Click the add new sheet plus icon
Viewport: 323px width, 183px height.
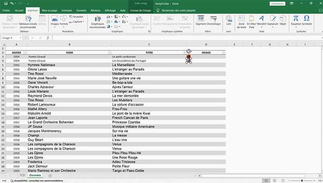coord(50,176)
